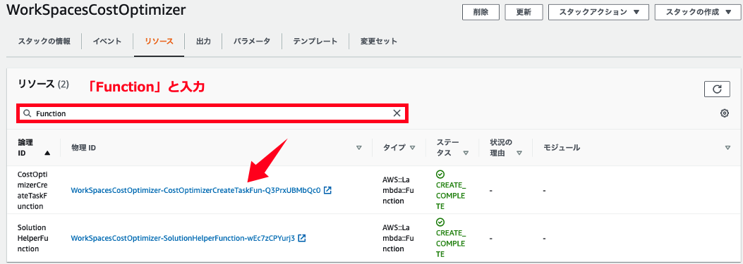Click the リソース (2) panel heading
743x264 pixels.
coord(43,84)
